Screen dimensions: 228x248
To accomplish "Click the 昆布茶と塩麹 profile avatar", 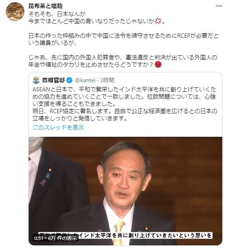I will (x=15, y=11).
